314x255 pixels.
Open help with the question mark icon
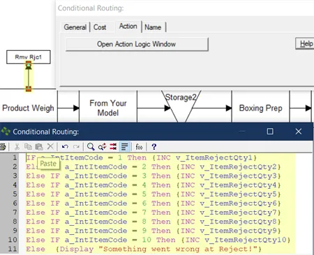click(154, 147)
